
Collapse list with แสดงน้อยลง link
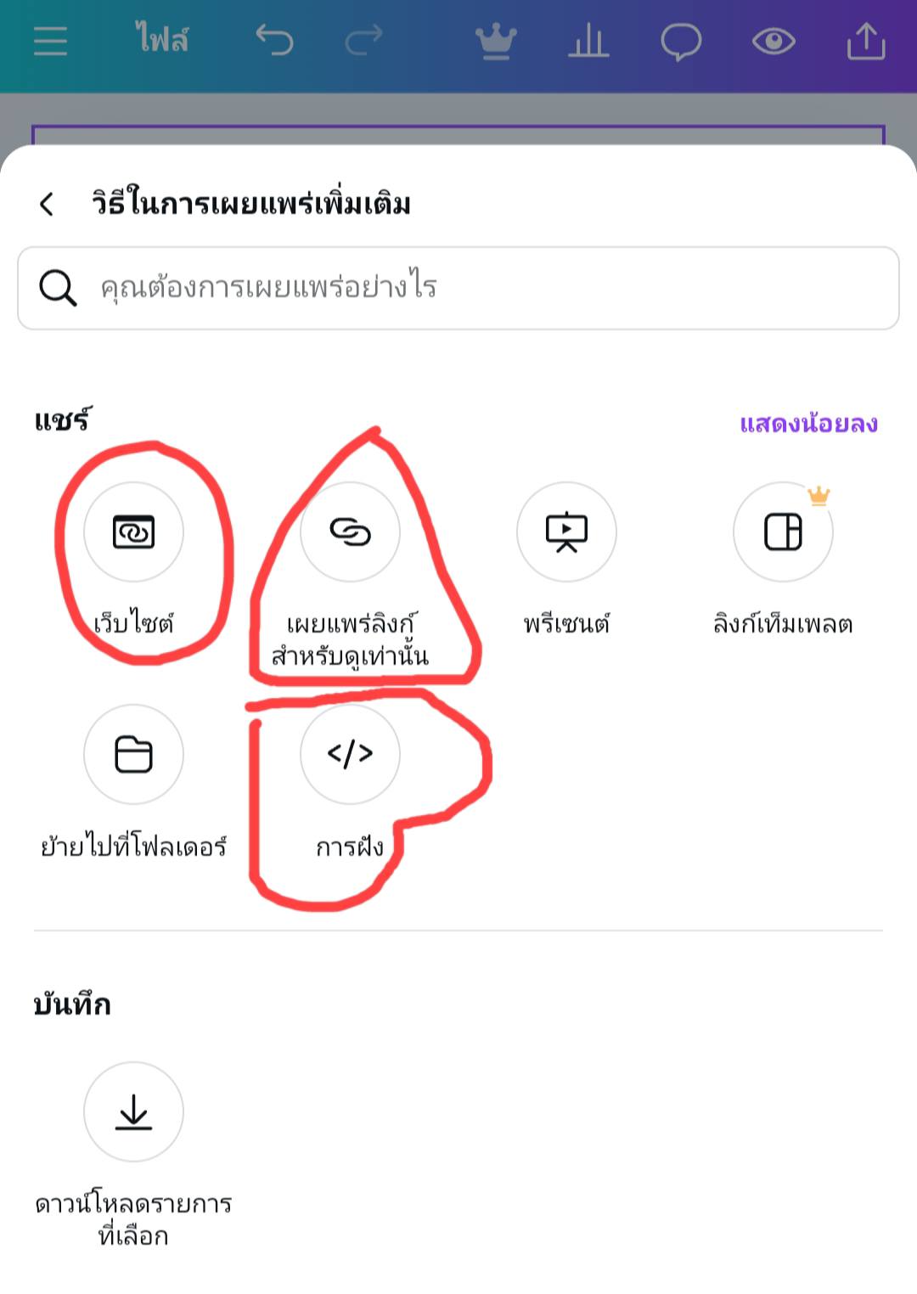[x=807, y=423]
